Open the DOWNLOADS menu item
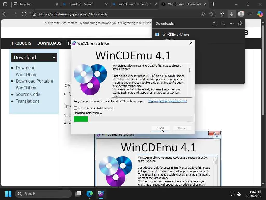 coord(49,43)
